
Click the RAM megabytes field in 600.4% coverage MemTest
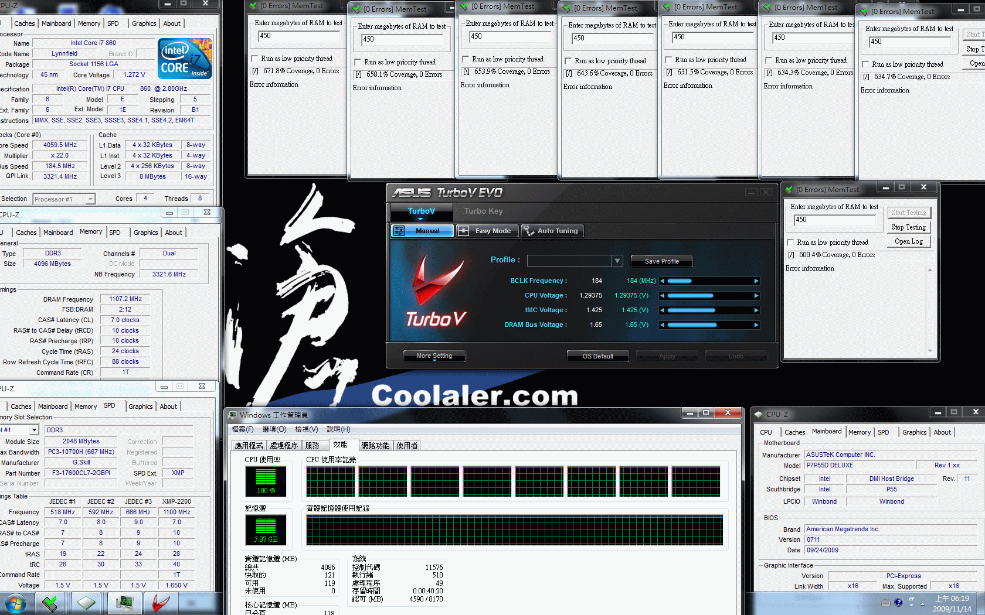pyautogui.click(x=834, y=220)
